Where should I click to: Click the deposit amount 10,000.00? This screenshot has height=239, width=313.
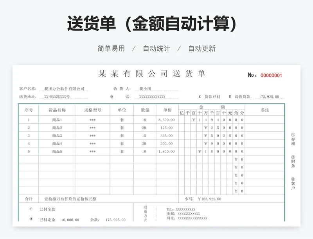(70, 220)
